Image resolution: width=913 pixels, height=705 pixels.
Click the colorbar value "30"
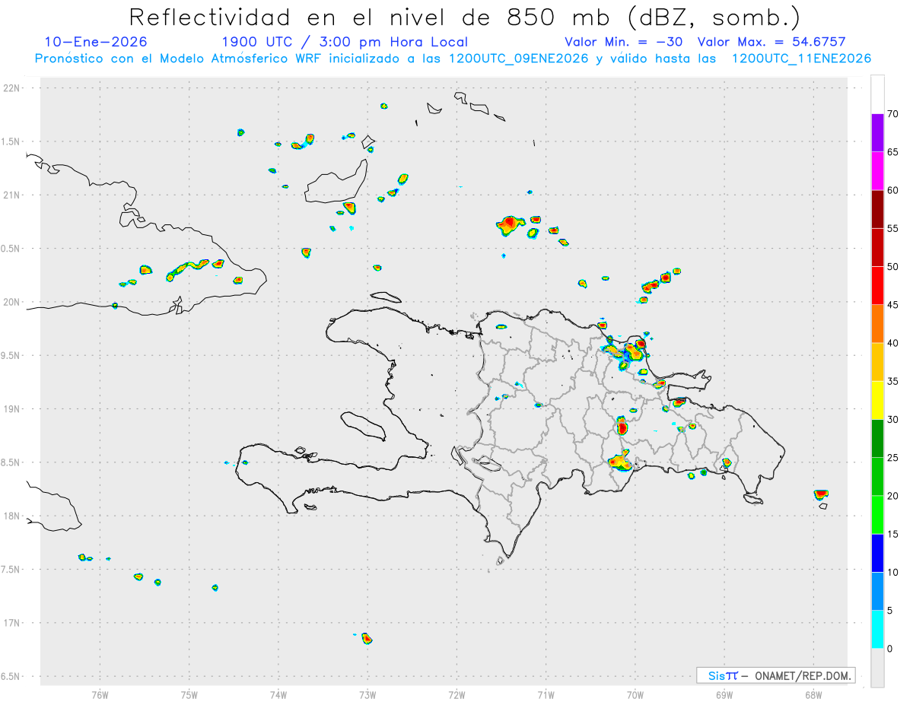(x=892, y=420)
